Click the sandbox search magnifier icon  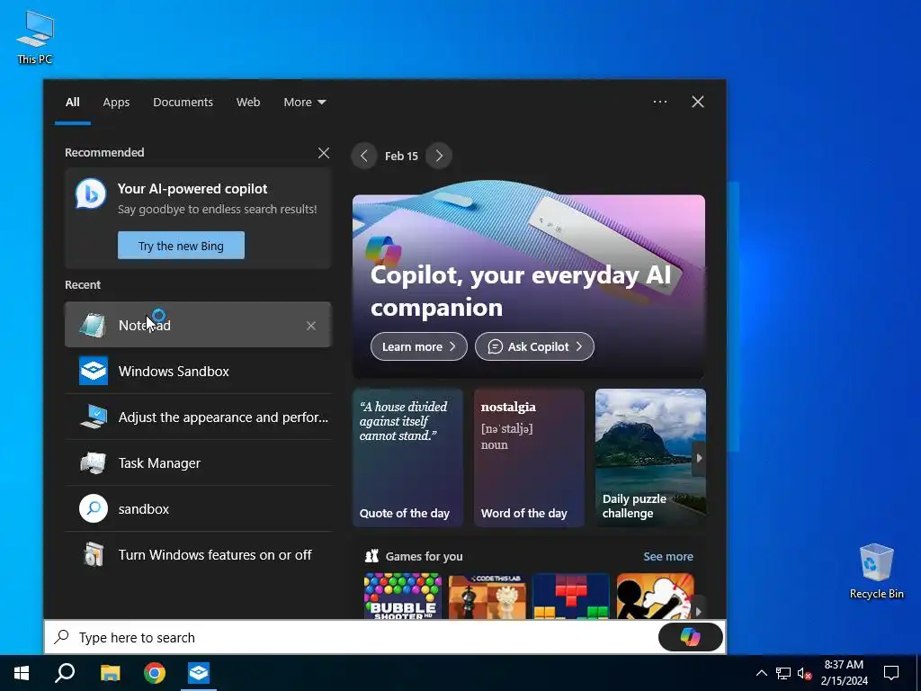click(94, 509)
